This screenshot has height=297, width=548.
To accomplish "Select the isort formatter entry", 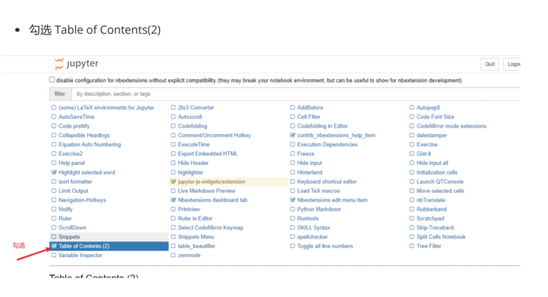I will point(75,182).
